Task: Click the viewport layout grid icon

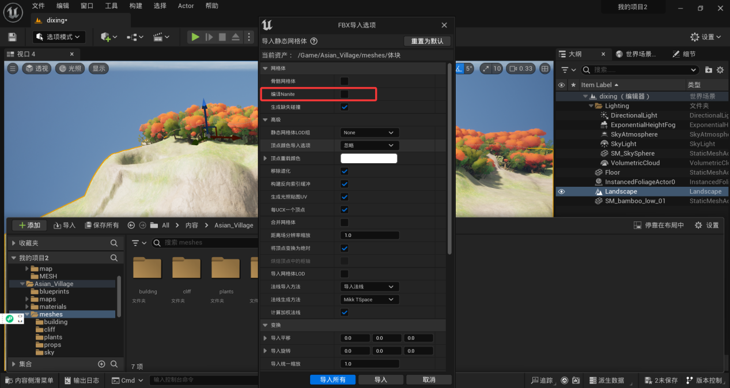Action: [x=545, y=68]
